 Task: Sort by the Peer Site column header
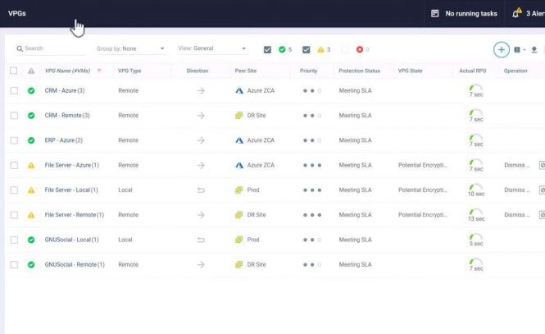click(x=246, y=71)
